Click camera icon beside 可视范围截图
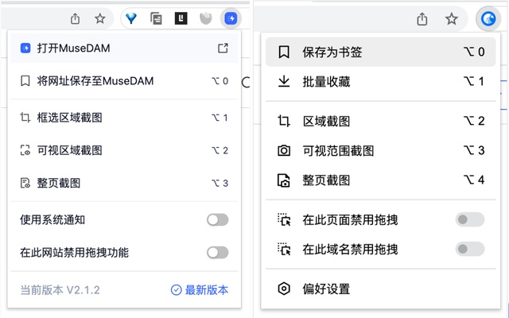The image size is (509, 318). click(x=284, y=150)
